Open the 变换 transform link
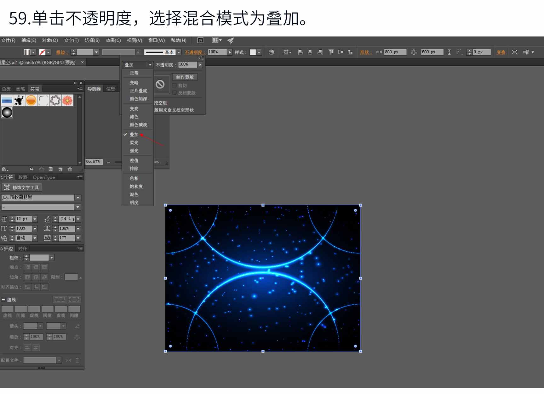544x394 pixels. [501, 52]
